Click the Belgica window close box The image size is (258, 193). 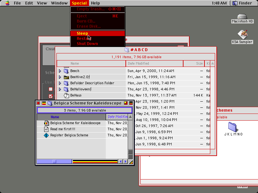click(38, 103)
